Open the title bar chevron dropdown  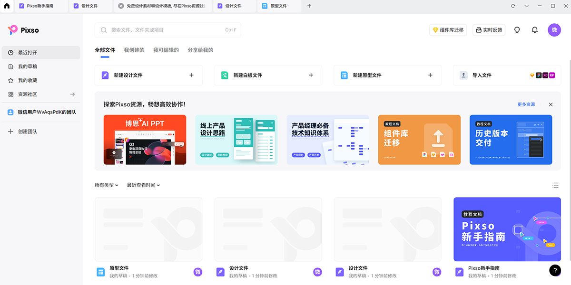[x=526, y=6]
